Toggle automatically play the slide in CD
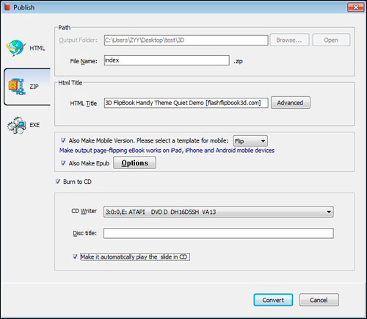The height and width of the screenshot is (319, 367). pos(75,257)
